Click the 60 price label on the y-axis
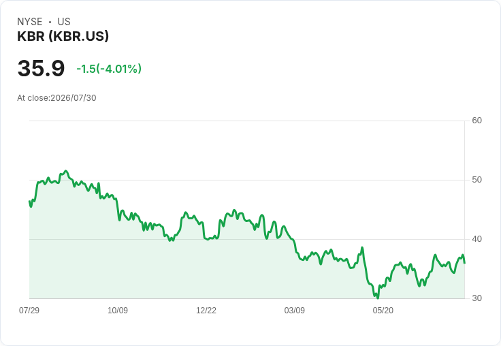501x346 pixels. pyautogui.click(x=476, y=121)
